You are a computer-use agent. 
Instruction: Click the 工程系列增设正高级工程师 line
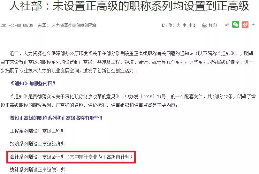click(38, 131)
